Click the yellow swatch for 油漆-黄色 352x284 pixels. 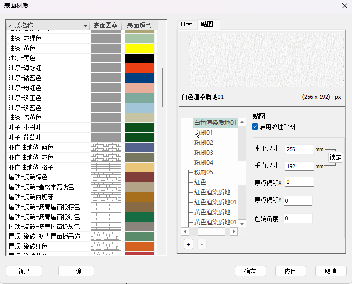click(139, 48)
